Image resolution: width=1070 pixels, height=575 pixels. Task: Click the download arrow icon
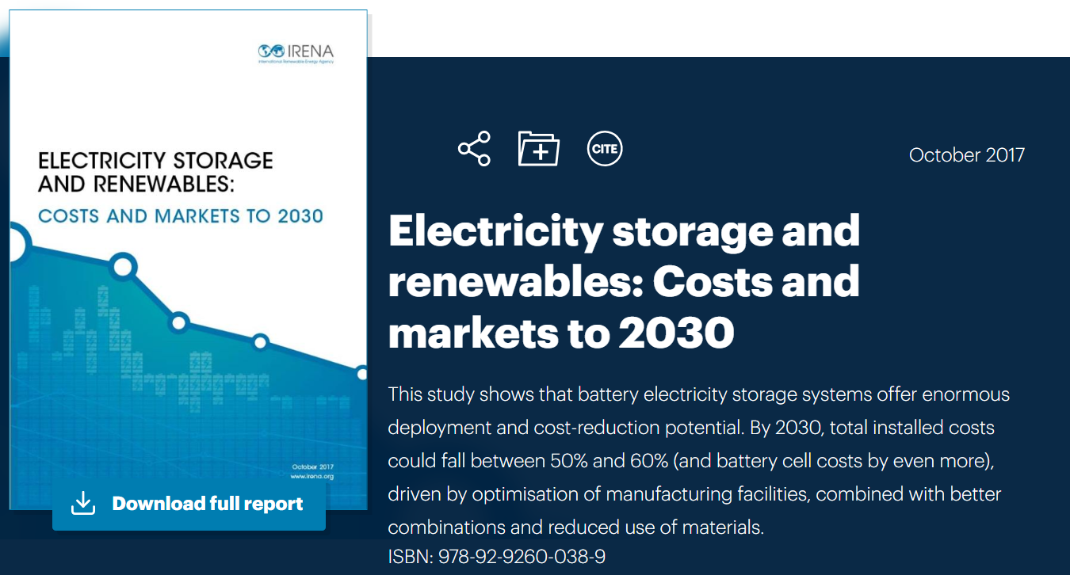tap(83, 504)
